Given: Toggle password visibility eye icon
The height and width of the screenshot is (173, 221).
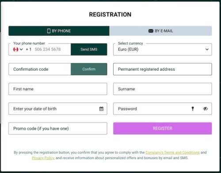Looking at the screenshot, I should [x=206, y=109].
